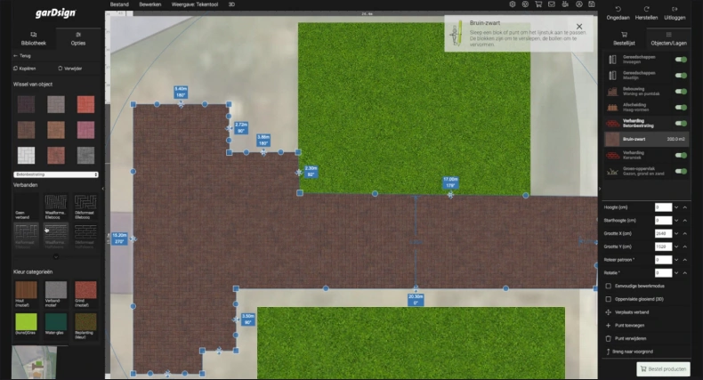
Task: Toggle Bebouwing layer visibility switch
Action: click(681, 92)
